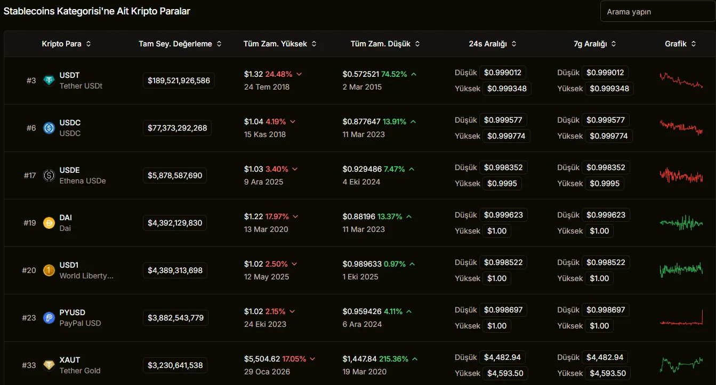
Task: Sort by the 7g Aralığı column
Action: tap(595, 44)
